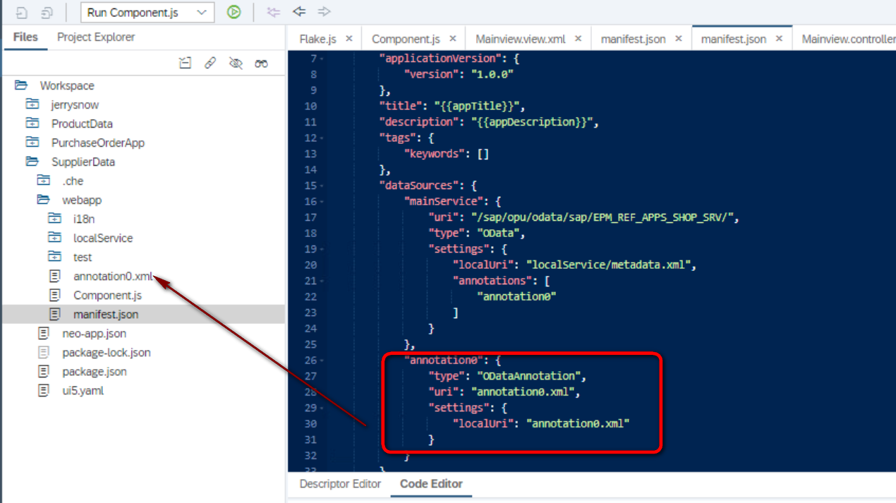Toggle hidden files with the eye icon
This screenshot has width=896, height=503.
click(236, 63)
